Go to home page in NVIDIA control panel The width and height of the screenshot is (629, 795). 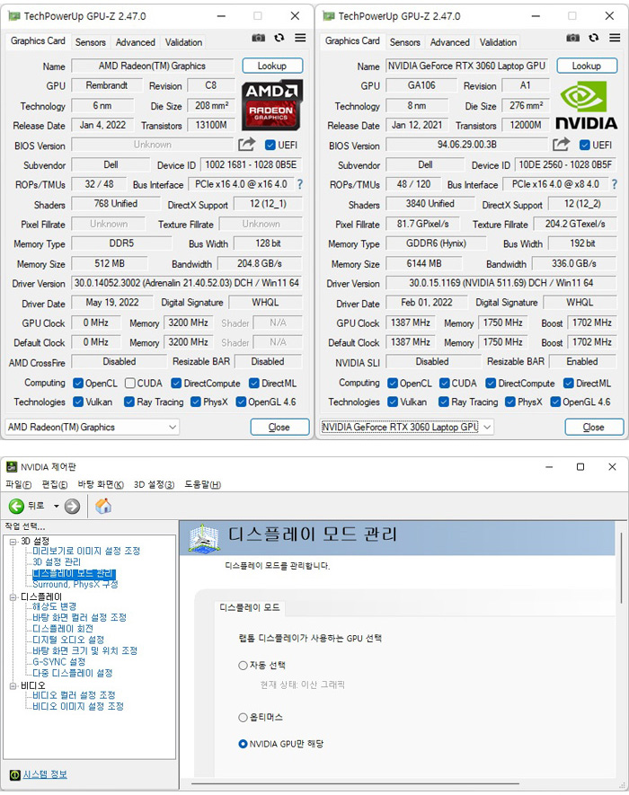pyautogui.click(x=103, y=506)
